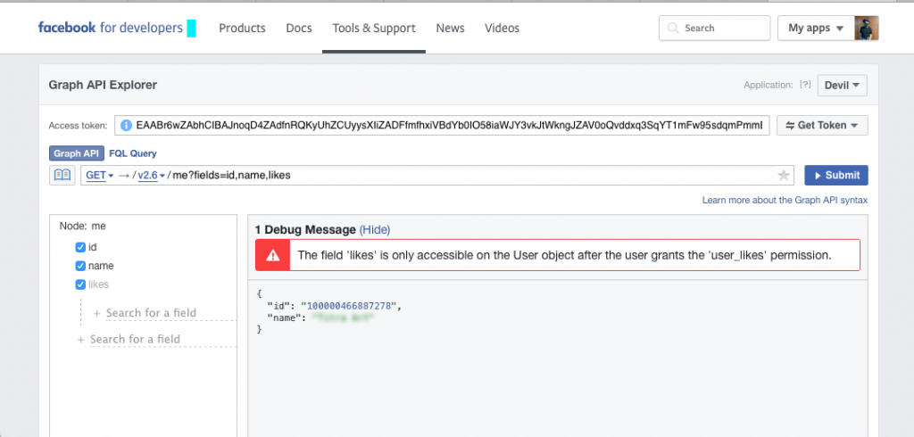Click the search magnifier icon
Image resolution: width=914 pixels, height=437 pixels.
[x=673, y=28]
